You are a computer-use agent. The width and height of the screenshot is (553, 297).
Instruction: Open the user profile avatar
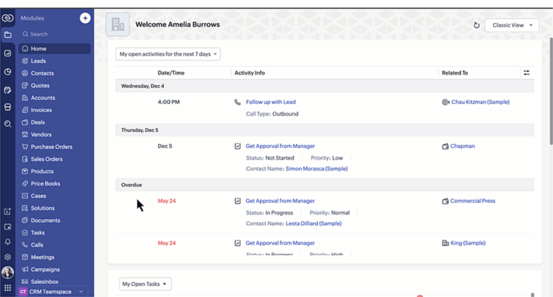(8, 272)
